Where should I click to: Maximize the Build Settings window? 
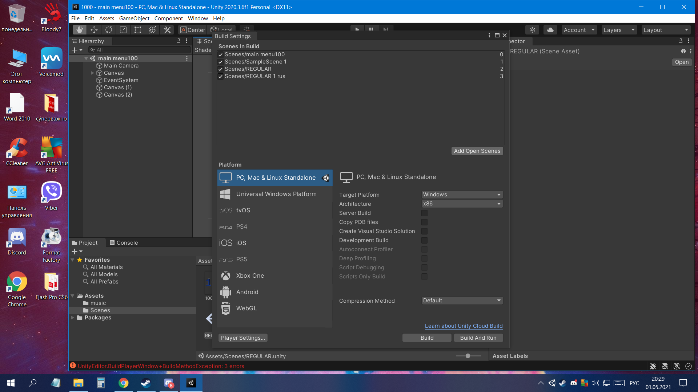pyautogui.click(x=497, y=35)
